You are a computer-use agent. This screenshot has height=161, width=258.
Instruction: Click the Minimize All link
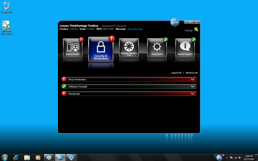click(191, 73)
